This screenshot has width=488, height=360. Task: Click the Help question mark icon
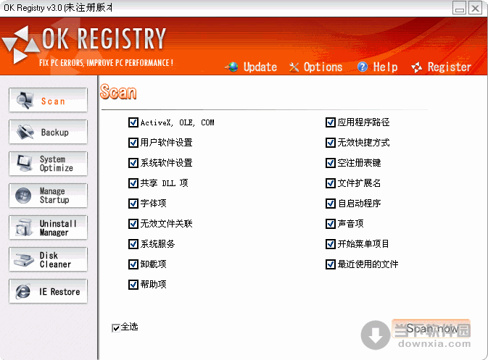pyautogui.click(x=363, y=67)
